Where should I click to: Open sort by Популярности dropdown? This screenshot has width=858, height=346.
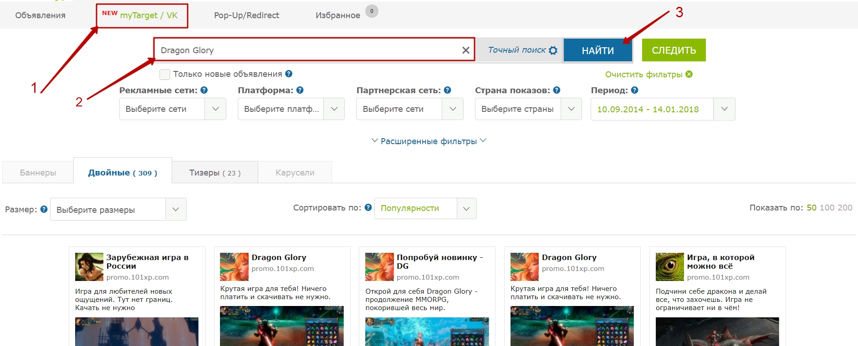(425, 208)
